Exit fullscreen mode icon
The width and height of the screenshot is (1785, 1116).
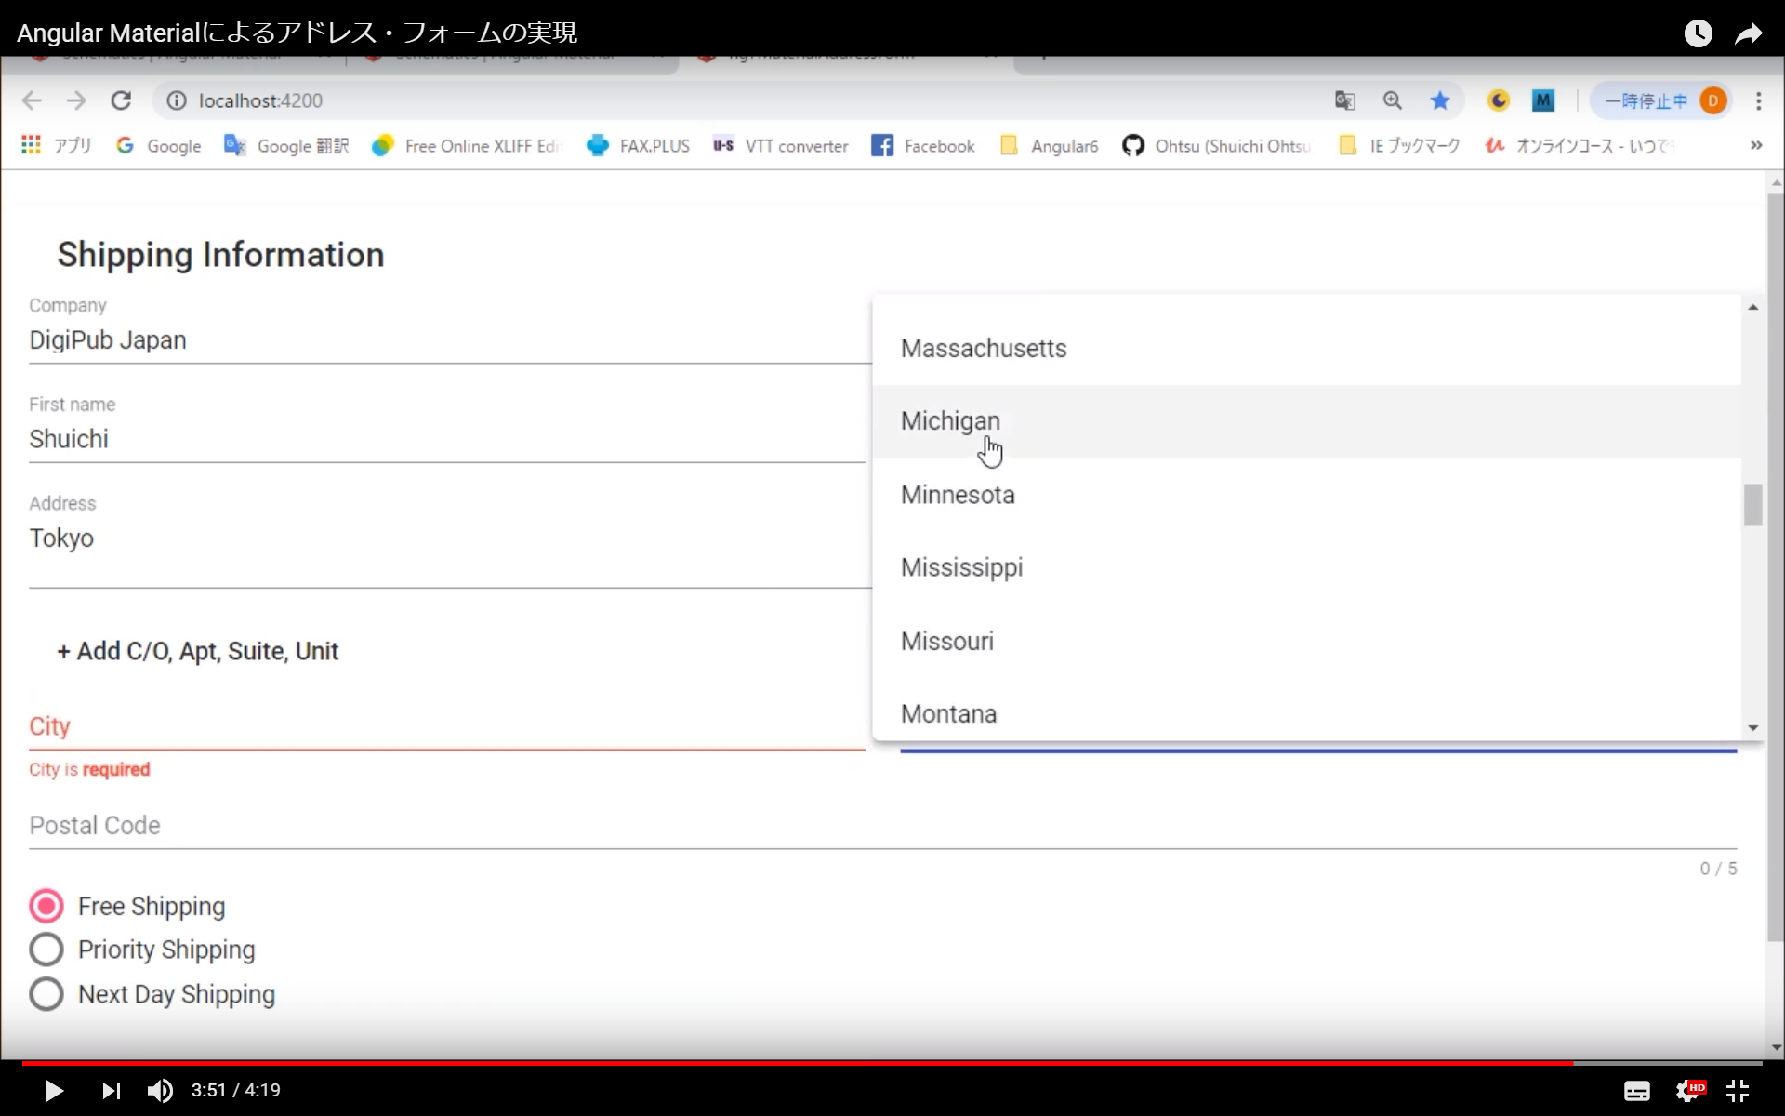pos(1737,1091)
